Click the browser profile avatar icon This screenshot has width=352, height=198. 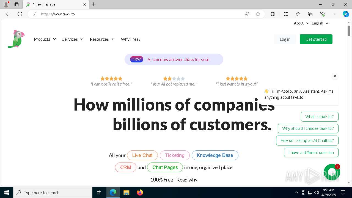(x=6, y=4)
